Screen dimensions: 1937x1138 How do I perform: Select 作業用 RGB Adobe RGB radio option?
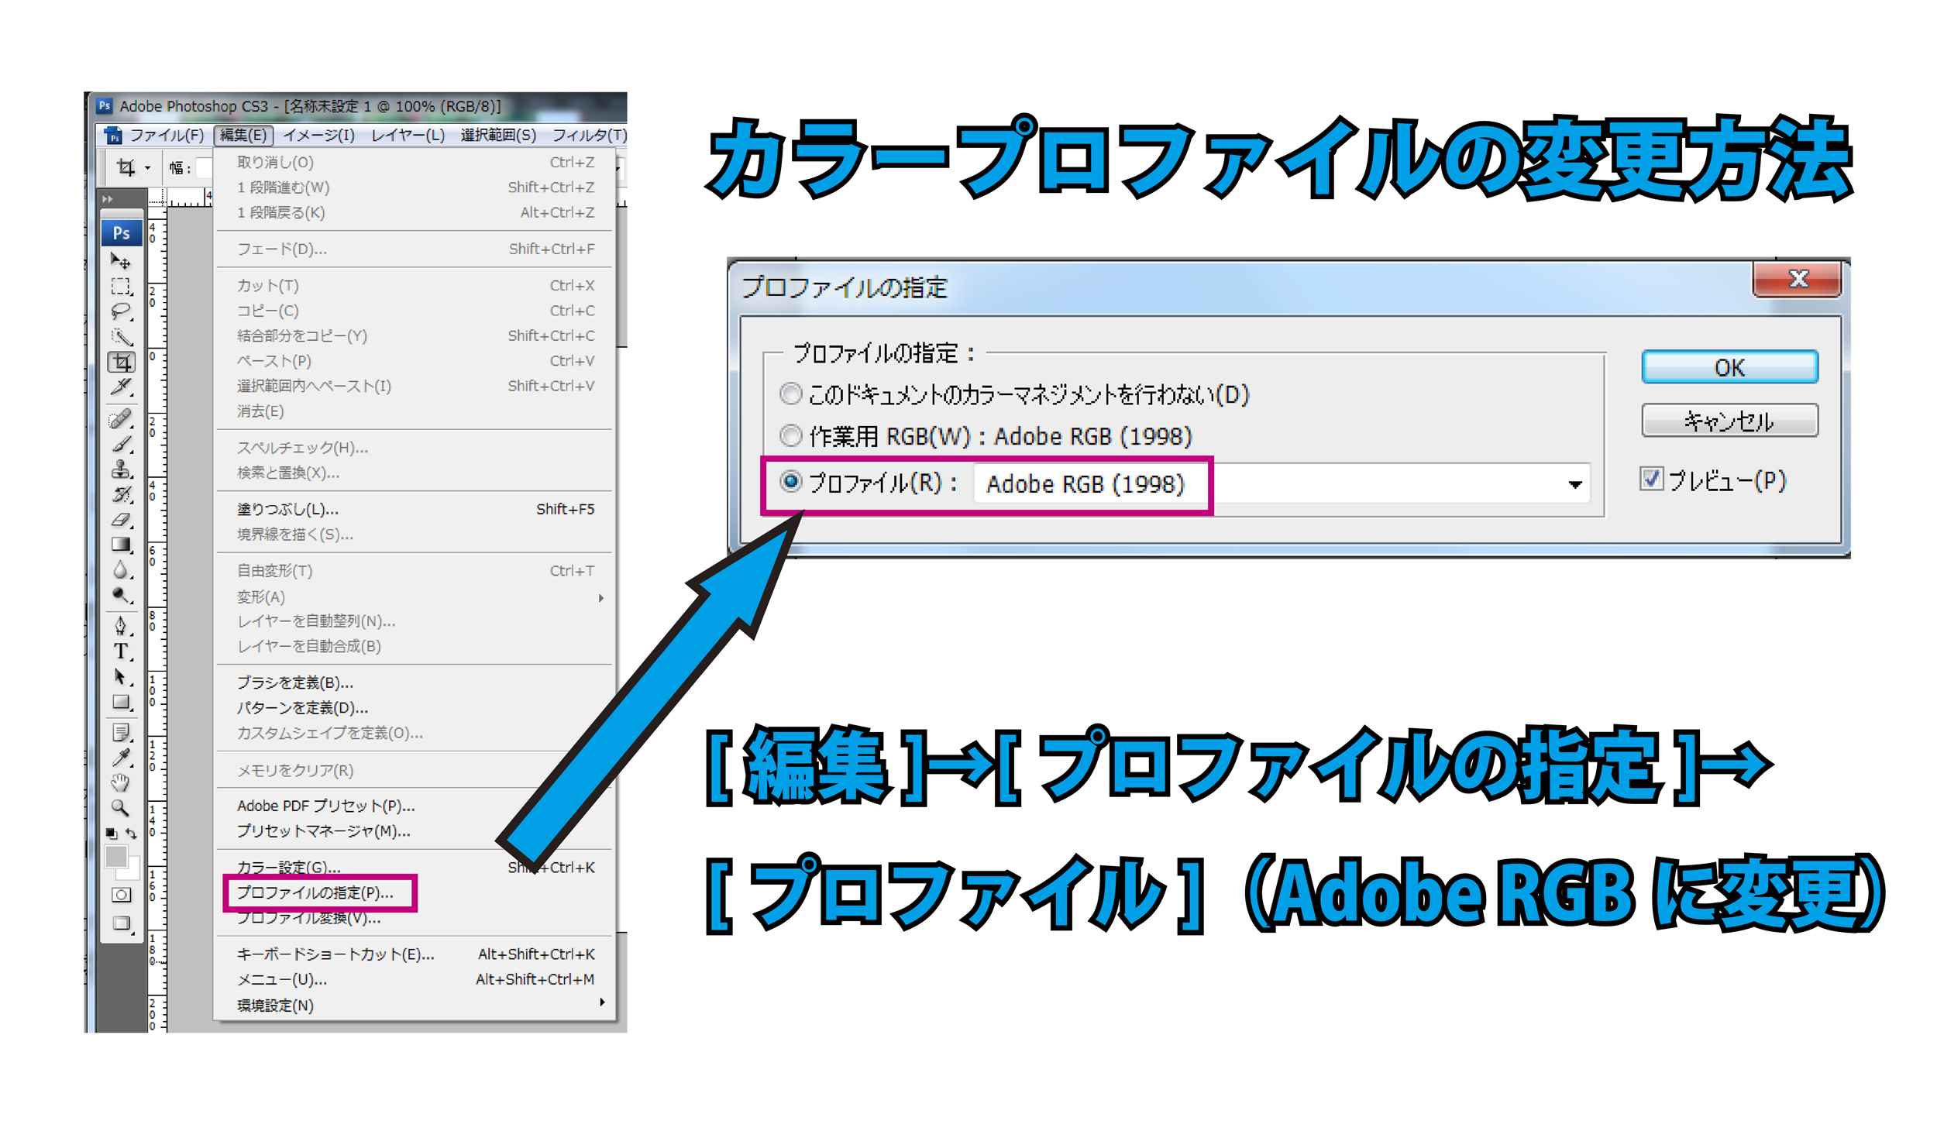(790, 436)
